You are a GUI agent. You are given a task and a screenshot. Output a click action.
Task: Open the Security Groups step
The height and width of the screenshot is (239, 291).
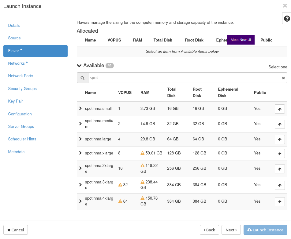(22, 89)
